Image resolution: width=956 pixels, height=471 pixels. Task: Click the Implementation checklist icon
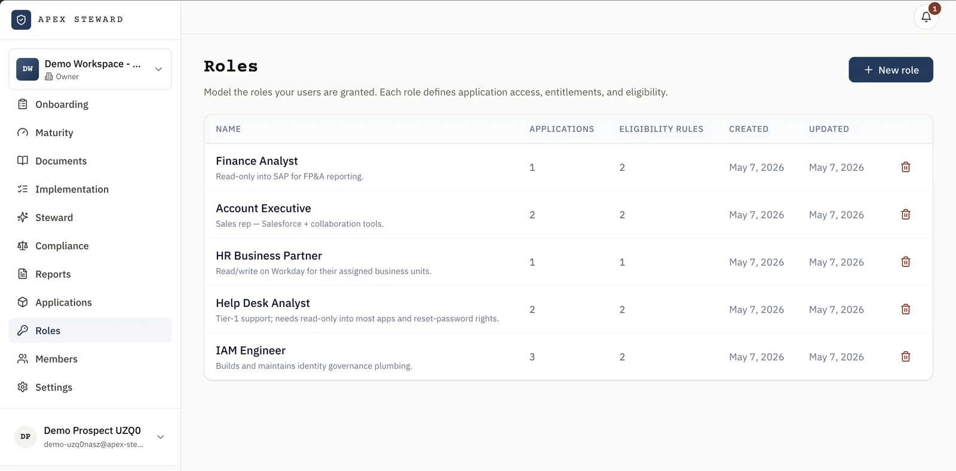(23, 189)
